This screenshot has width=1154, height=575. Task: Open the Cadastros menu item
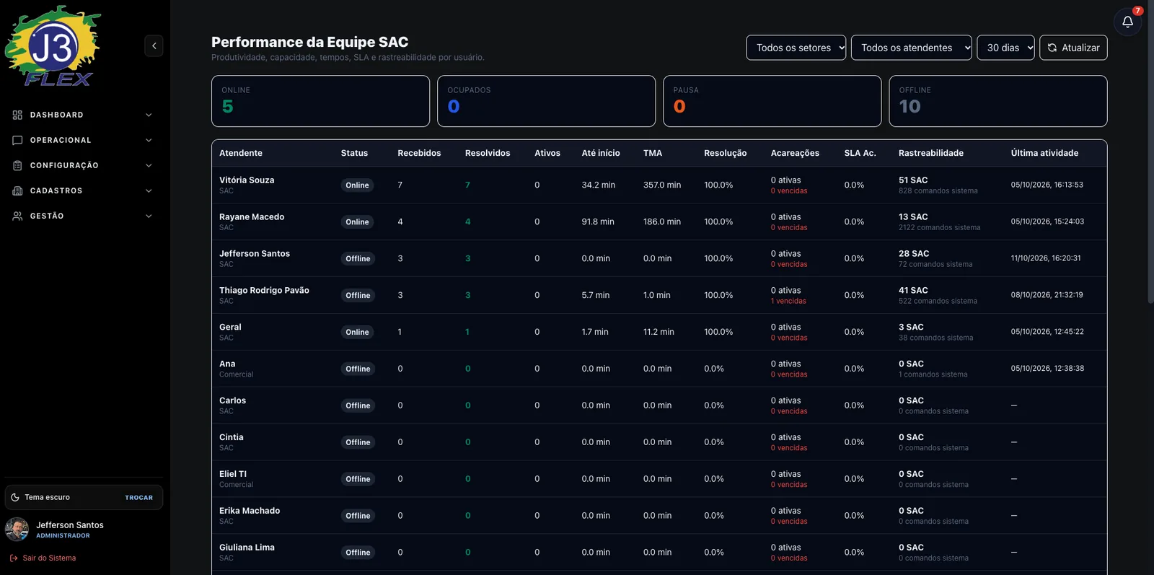pyautogui.click(x=83, y=190)
